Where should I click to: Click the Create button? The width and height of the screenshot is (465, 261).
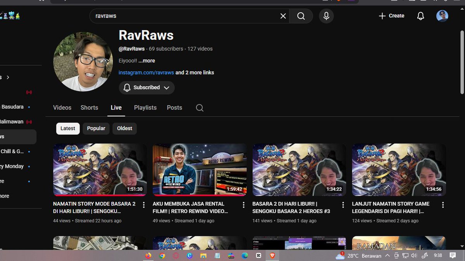click(391, 16)
